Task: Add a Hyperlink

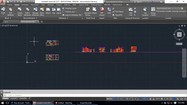Action: (x=117, y=15)
